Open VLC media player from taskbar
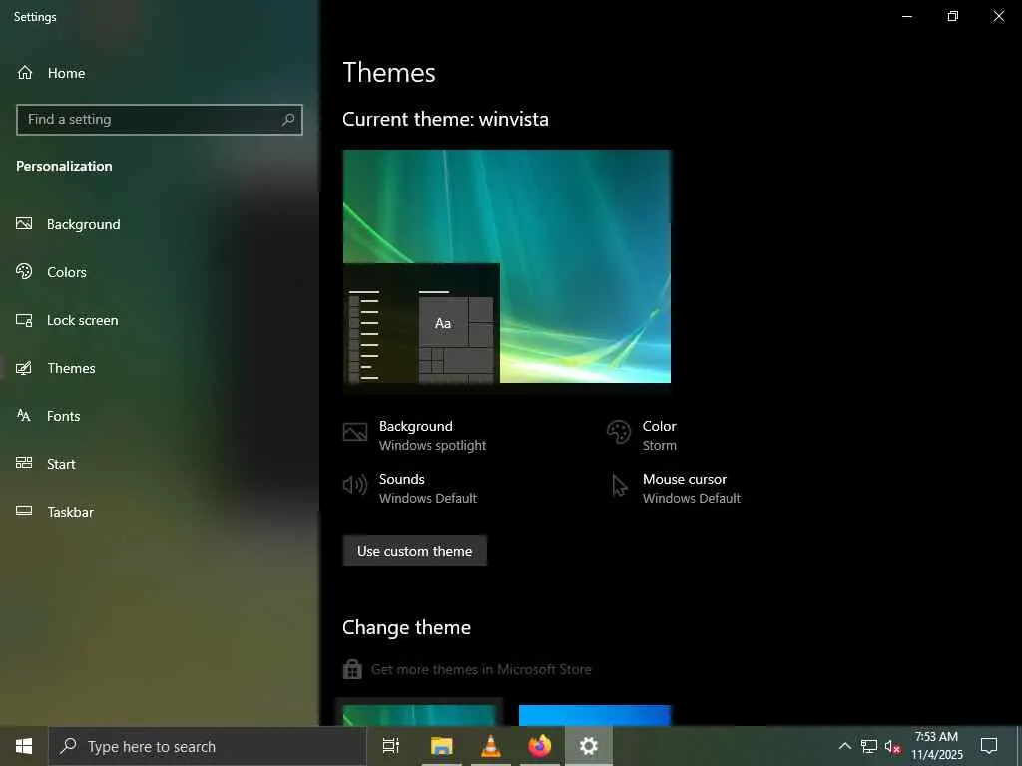1022x766 pixels. (490, 746)
